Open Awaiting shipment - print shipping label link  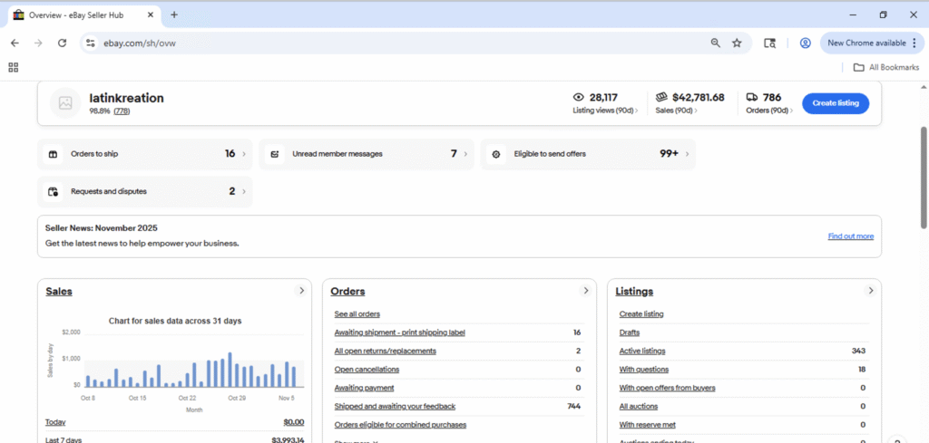pos(399,332)
